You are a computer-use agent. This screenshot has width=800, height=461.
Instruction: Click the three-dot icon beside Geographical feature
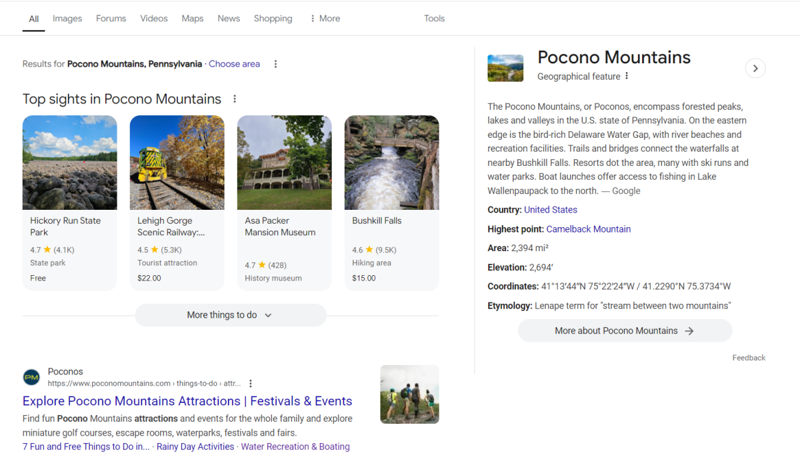tap(627, 76)
